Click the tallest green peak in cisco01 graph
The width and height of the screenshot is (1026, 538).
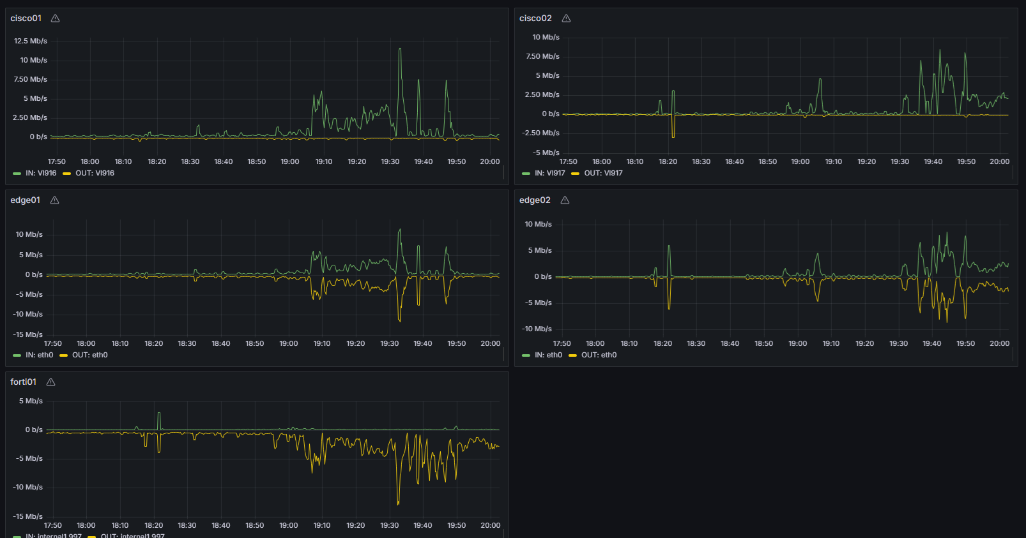click(x=400, y=49)
